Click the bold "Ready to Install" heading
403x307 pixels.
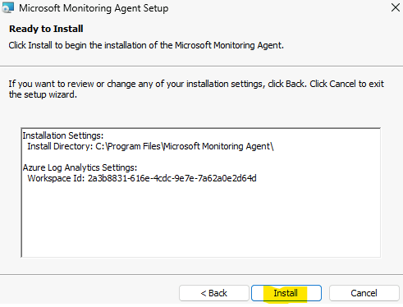(46, 29)
